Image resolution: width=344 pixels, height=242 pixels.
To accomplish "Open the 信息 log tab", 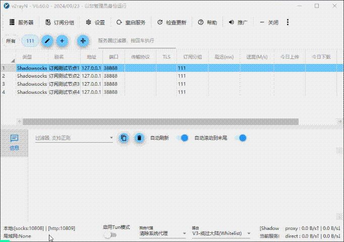I will click(x=14, y=143).
